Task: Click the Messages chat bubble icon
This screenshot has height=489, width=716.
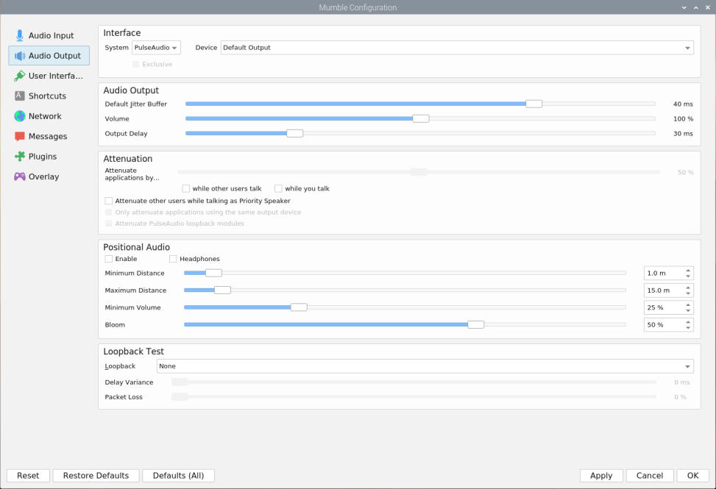Action: coord(20,137)
